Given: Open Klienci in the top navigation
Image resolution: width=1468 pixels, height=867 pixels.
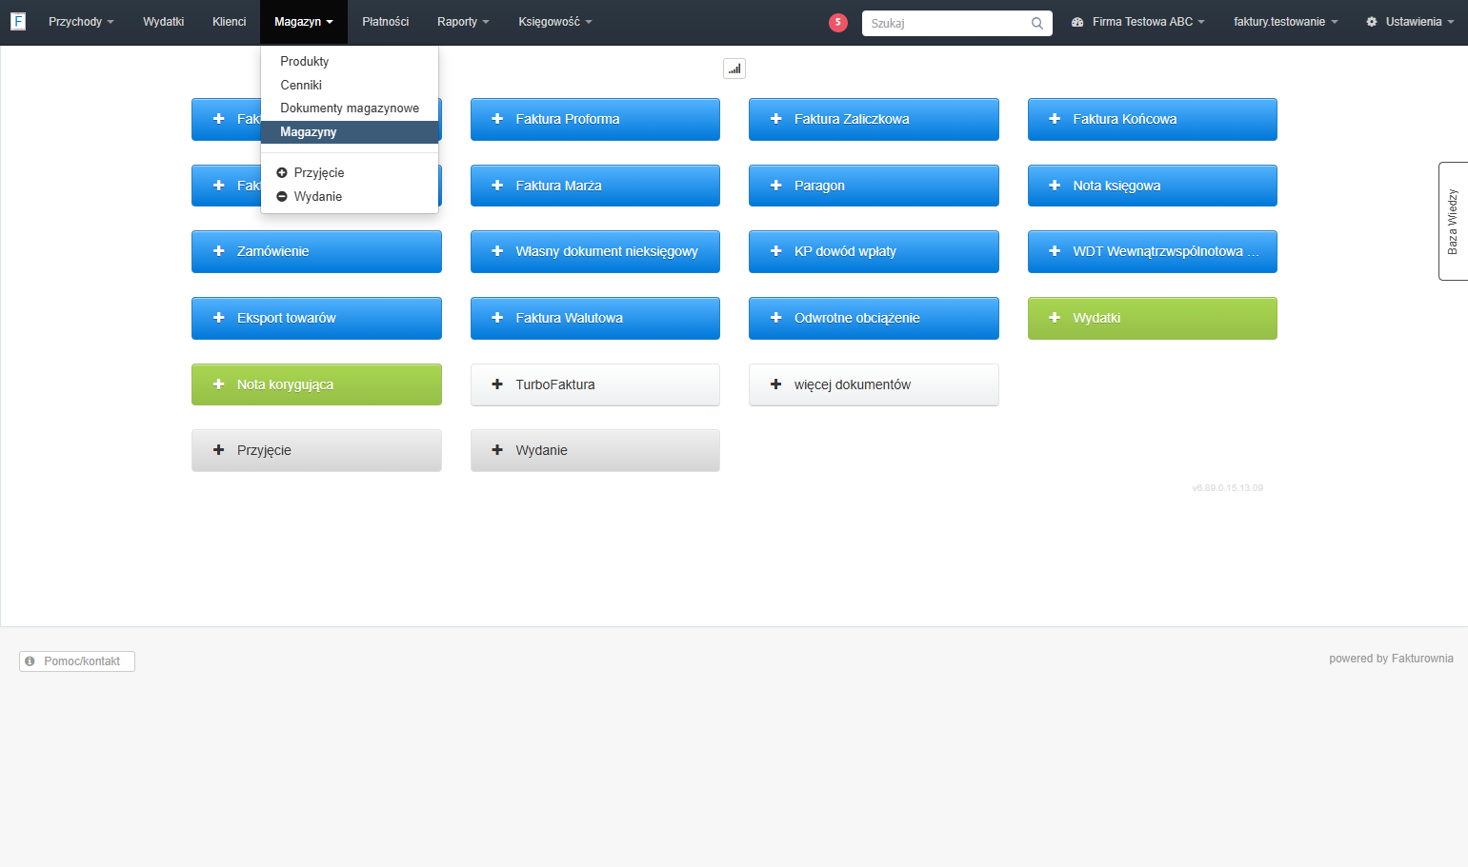Looking at the screenshot, I should [230, 22].
